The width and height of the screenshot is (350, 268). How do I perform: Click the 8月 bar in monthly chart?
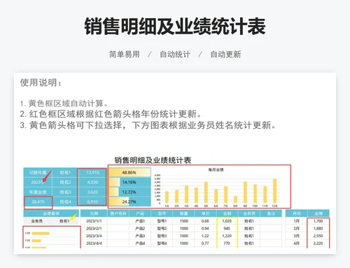click(235, 199)
